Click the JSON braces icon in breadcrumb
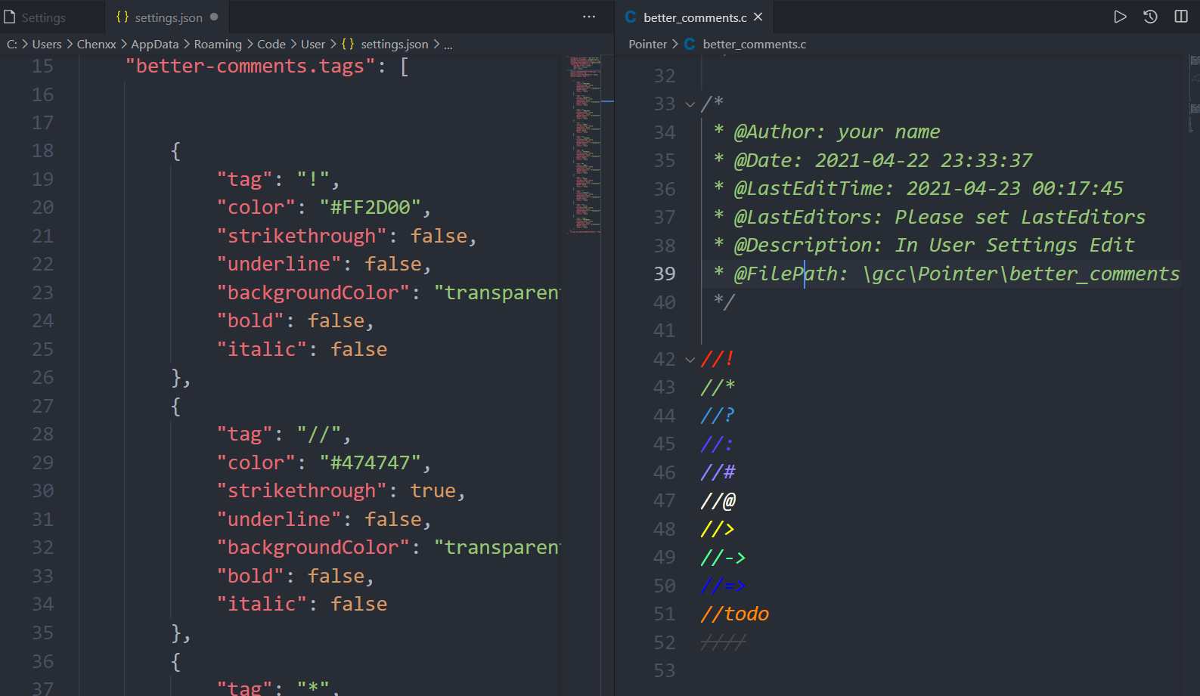Viewport: 1200px width, 696px height. [x=347, y=44]
